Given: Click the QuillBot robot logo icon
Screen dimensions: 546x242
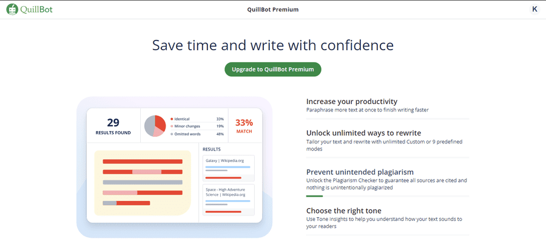Looking at the screenshot, I should [x=12, y=9].
